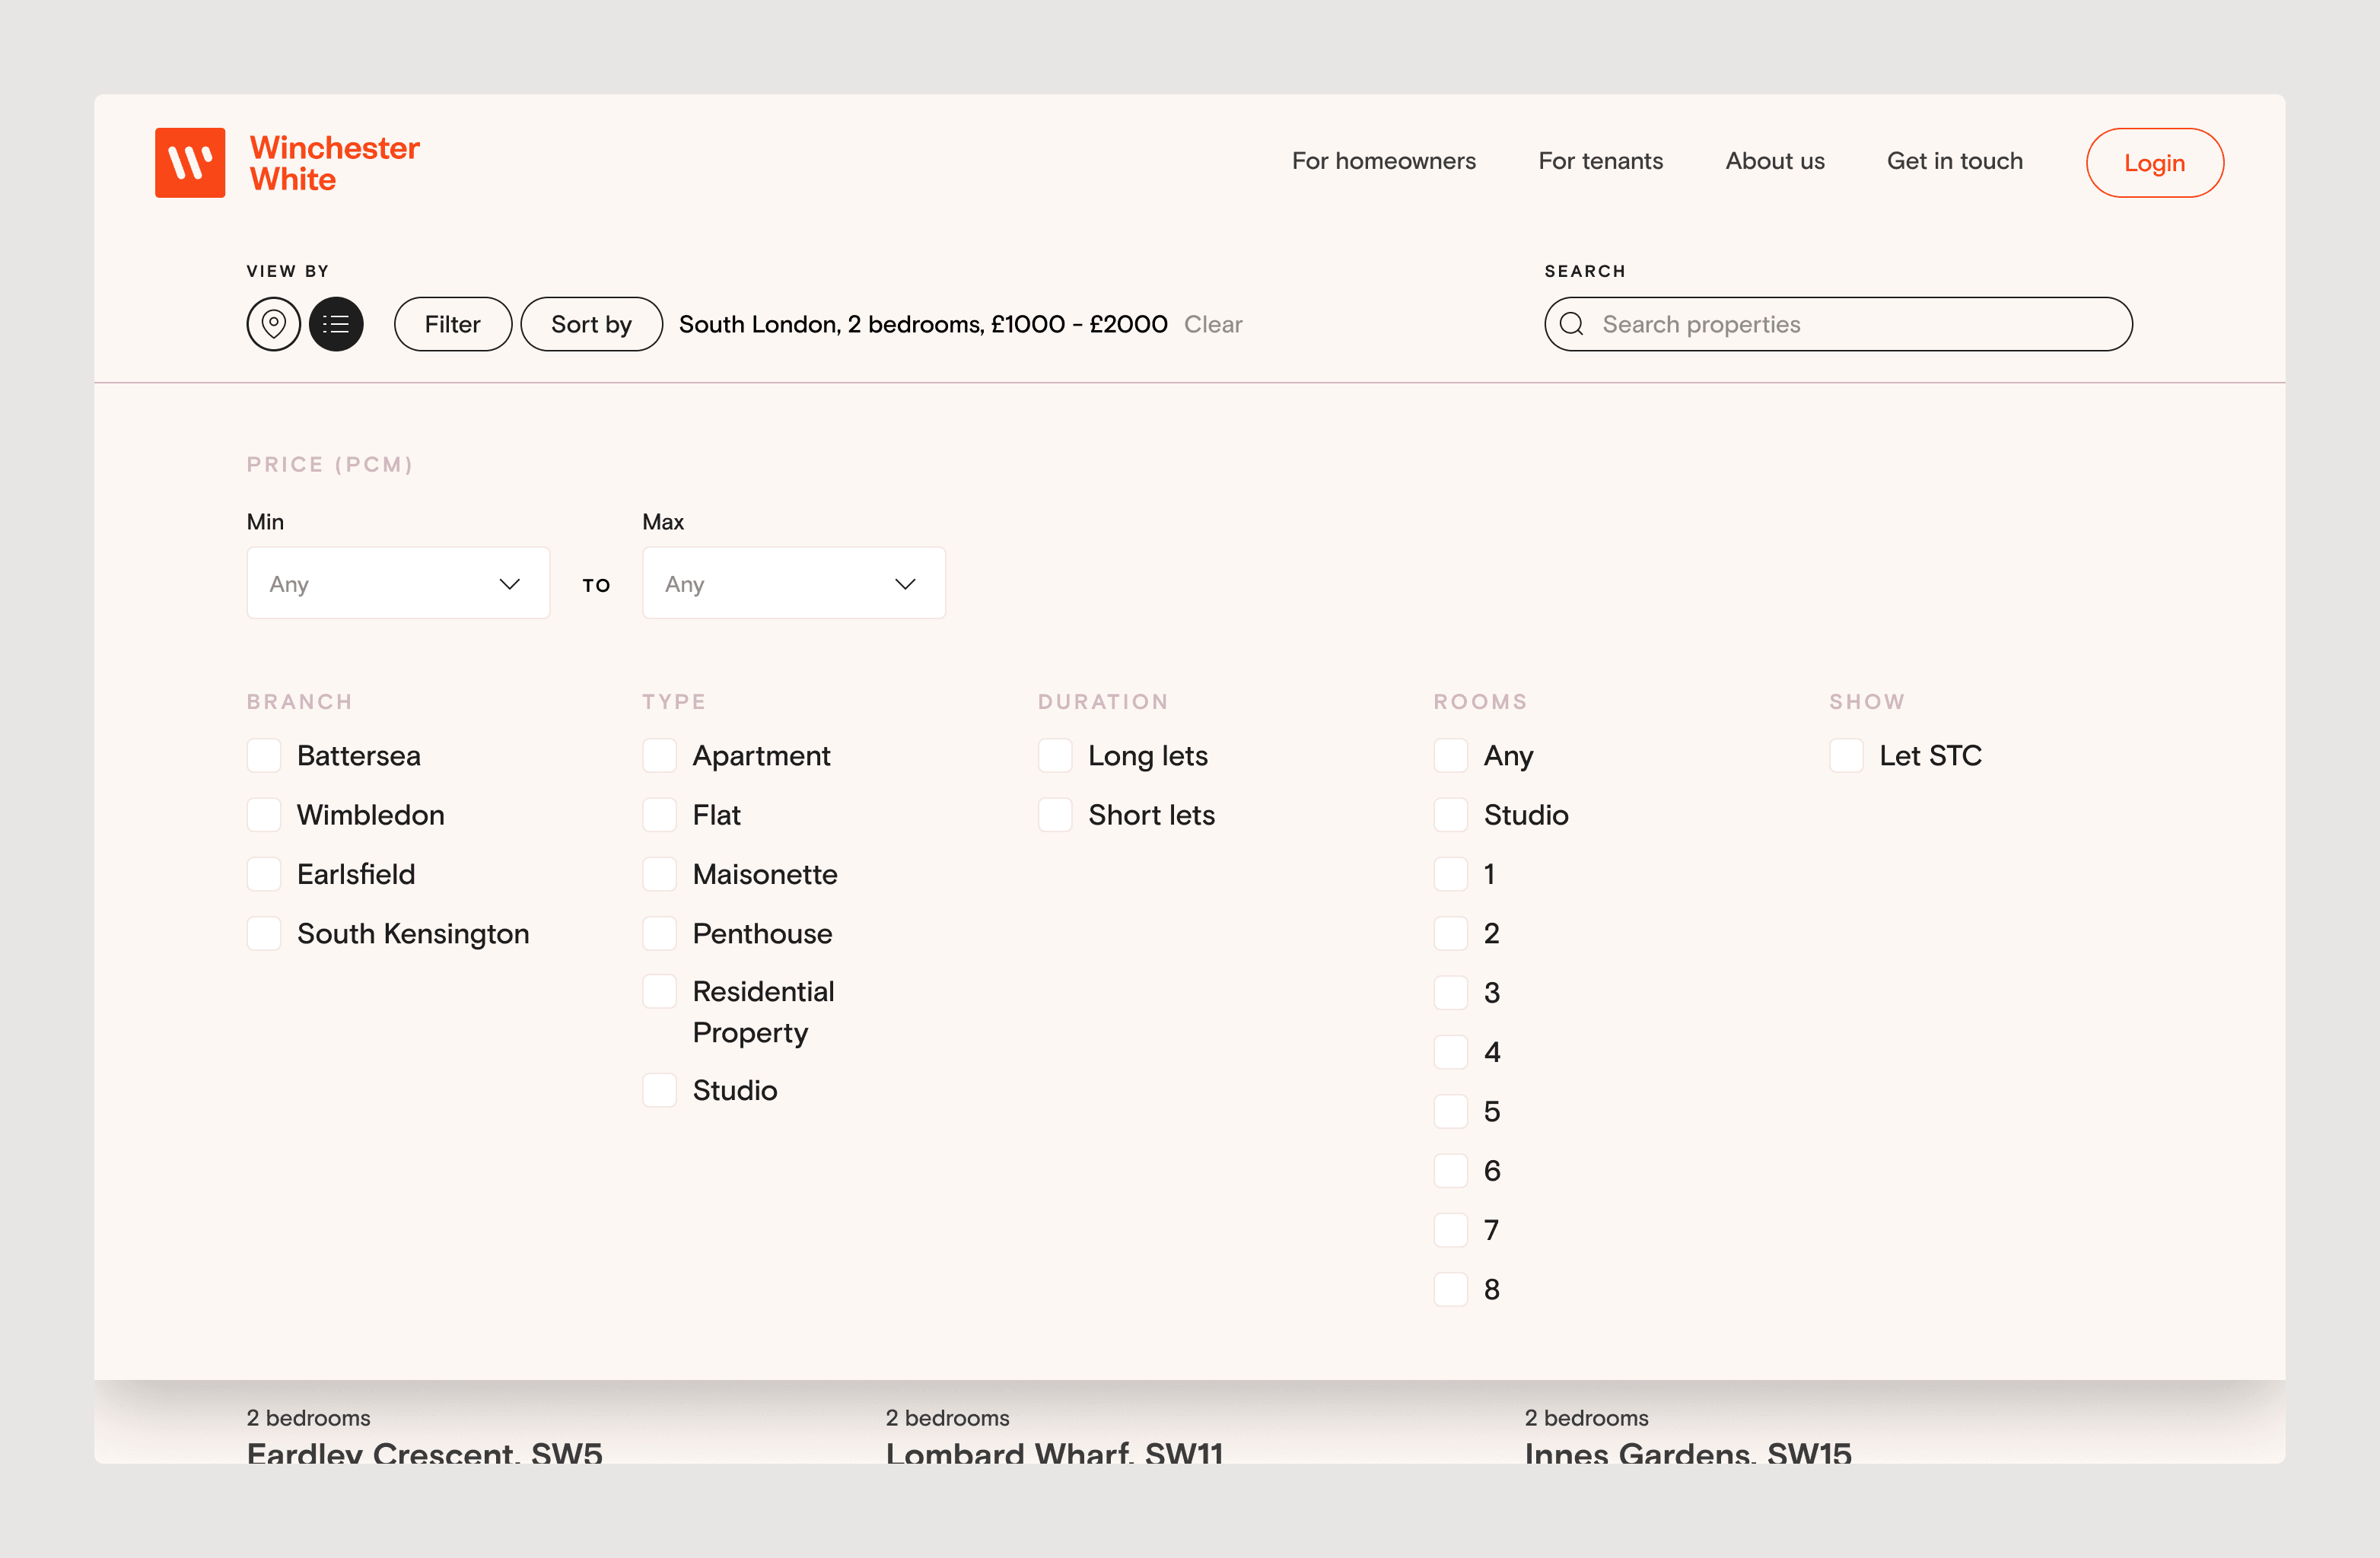This screenshot has width=2380, height=1558.
Task: Click the Filter button
Action: [452, 324]
